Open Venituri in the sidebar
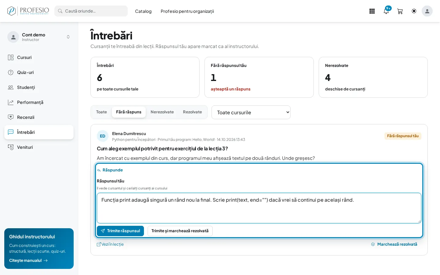Image resolution: width=440 pixels, height=275 pixels. click(x=39, y=147)
